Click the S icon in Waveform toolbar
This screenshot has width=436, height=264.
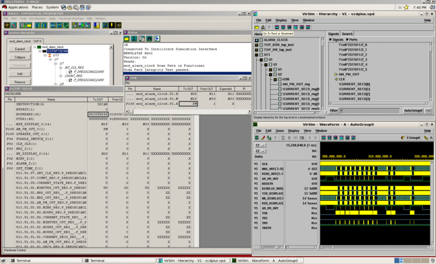(x=289, y=138)
